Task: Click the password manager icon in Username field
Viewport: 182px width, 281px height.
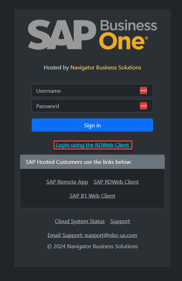Action: [143, 91]
